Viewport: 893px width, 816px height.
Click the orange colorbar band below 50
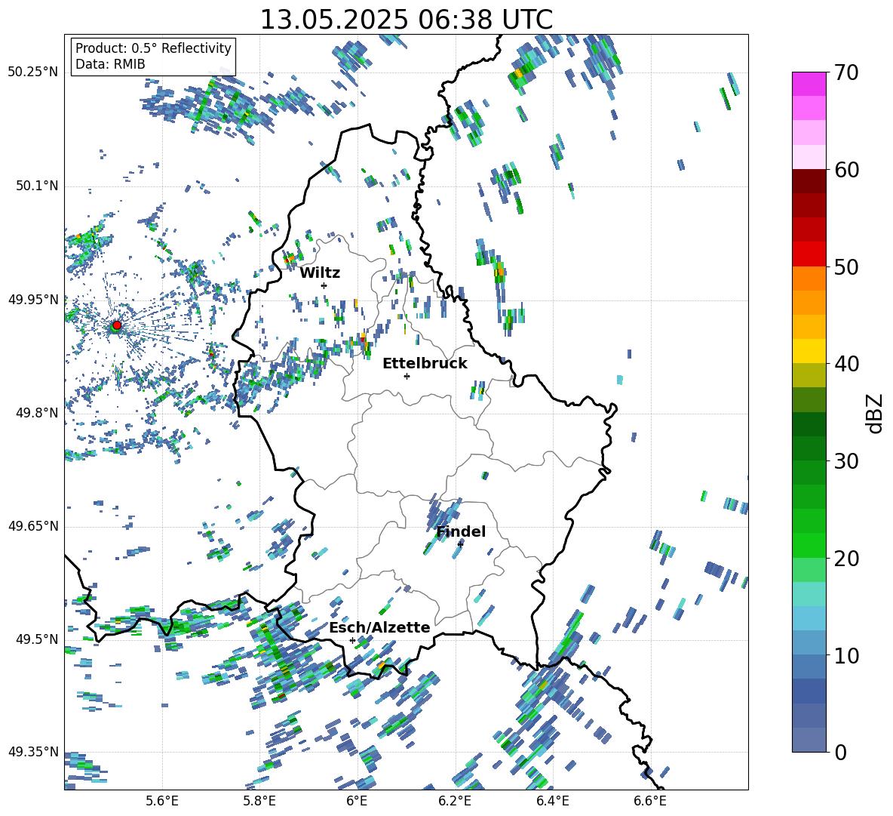coord(809,279)
